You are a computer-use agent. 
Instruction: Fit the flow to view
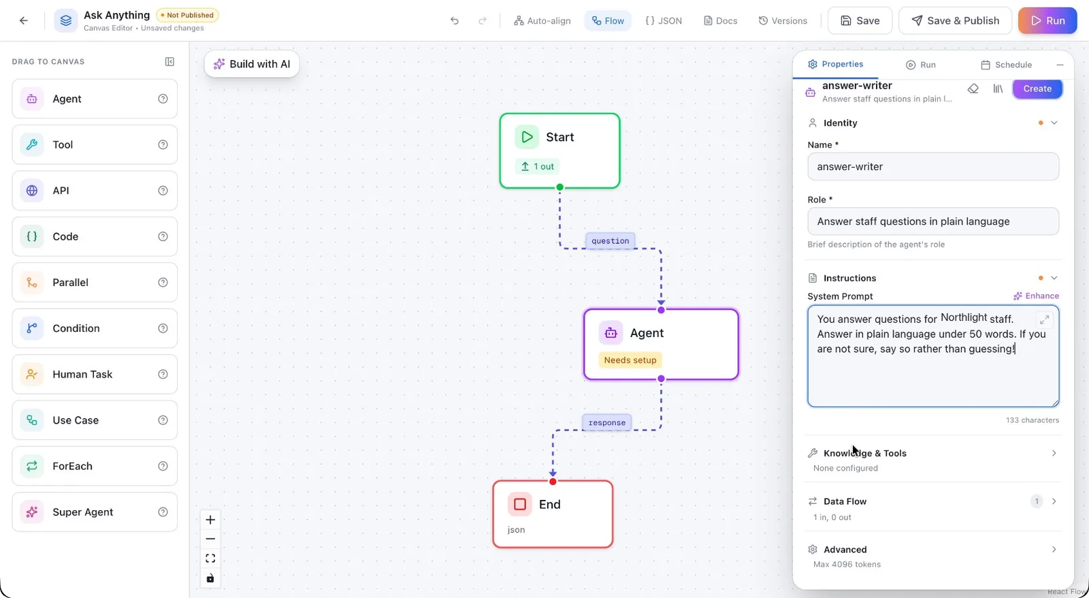pyautogui.click(x=210, y=558)
